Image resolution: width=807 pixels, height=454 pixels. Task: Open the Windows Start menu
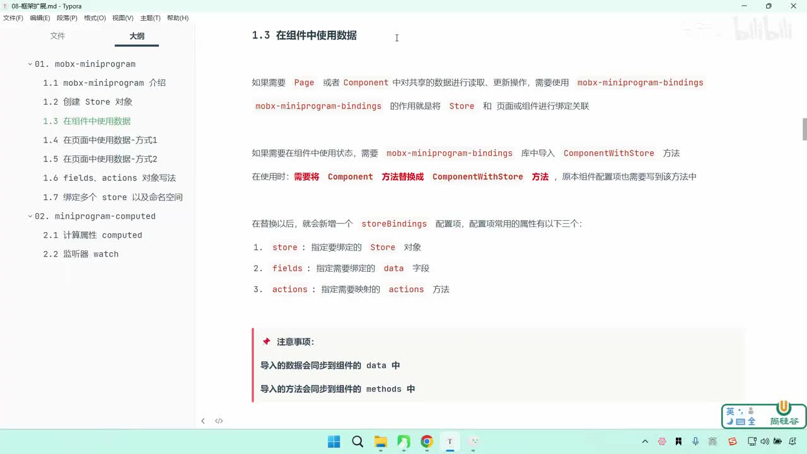[334, 441]
